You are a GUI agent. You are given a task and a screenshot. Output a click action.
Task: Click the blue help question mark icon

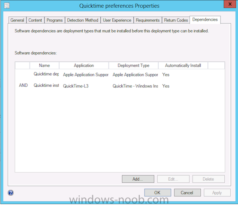coord(11,193)
